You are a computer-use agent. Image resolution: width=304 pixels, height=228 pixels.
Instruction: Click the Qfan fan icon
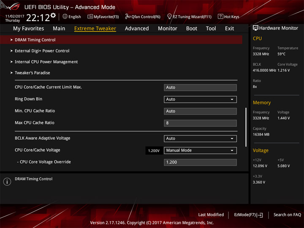(128, 16)
